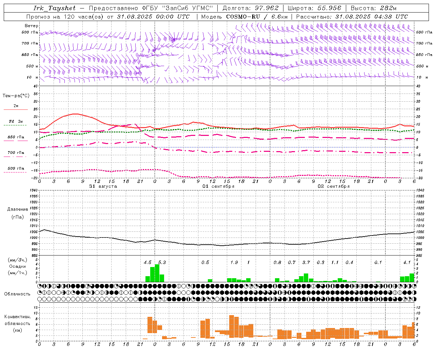This screenshot has width=434, height=347.
Task: Click the precipitation value 0.7
Action: 292,263
